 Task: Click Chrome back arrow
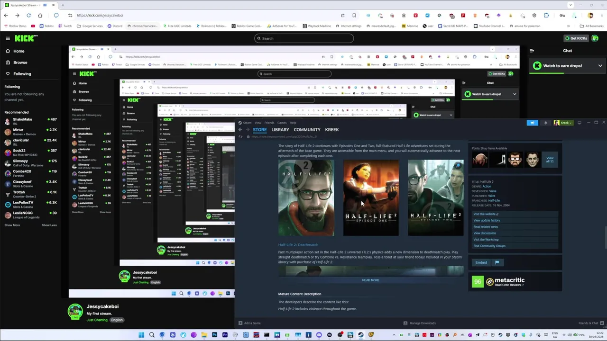(x=6, y=15)
